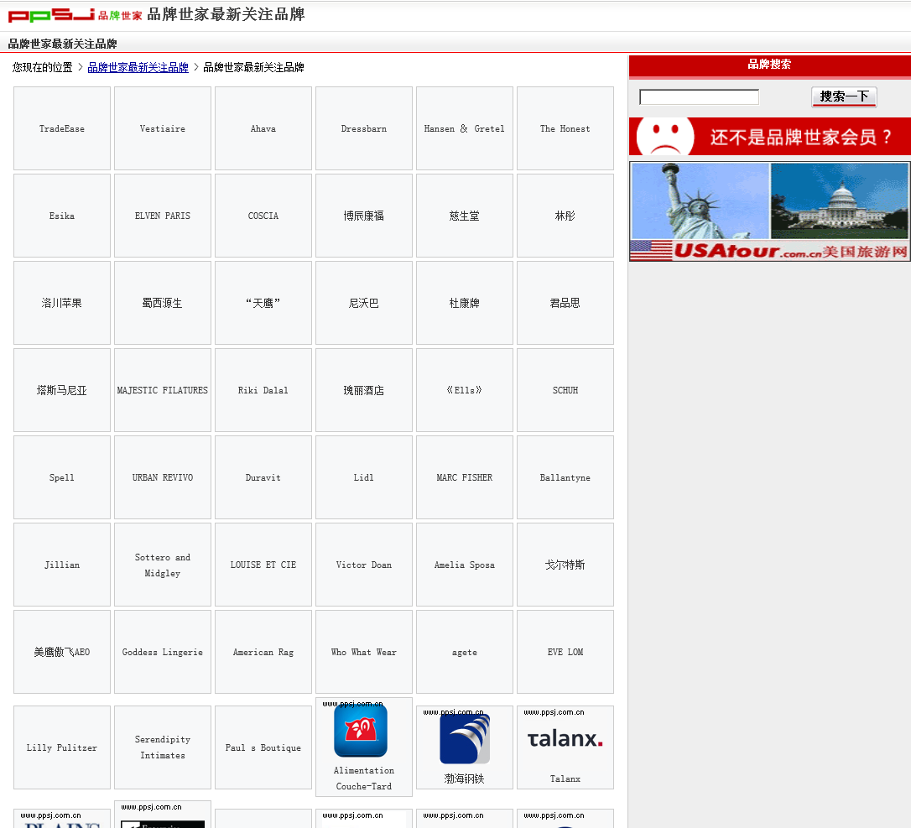Open the 蜀西源生 brand tile
The height and width of the screenshot is (828, 911).
click(163, 303)
